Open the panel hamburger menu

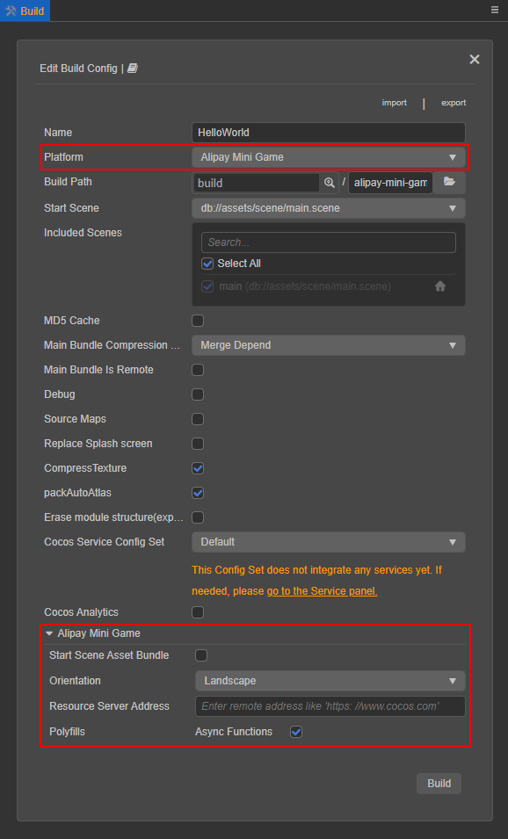495,11
